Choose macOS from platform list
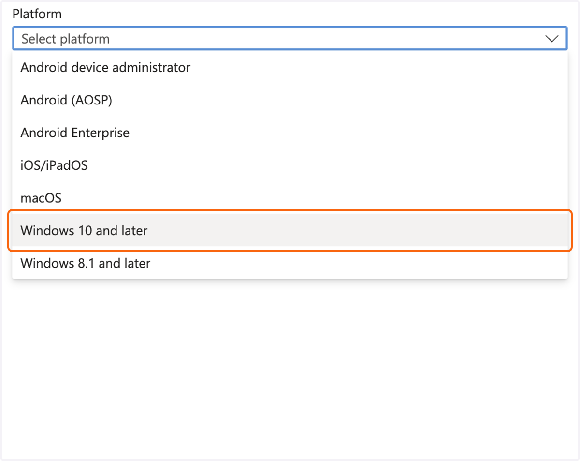 pos(290,198)
